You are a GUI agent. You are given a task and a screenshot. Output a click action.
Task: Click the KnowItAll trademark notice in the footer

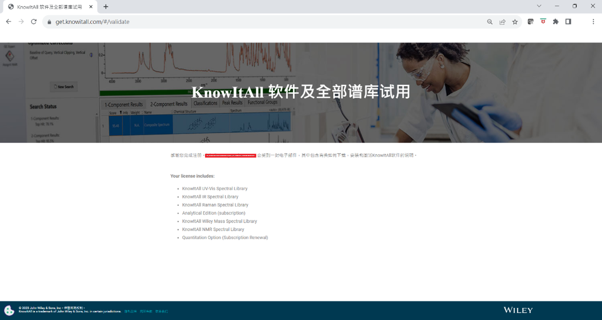[70, 311]
